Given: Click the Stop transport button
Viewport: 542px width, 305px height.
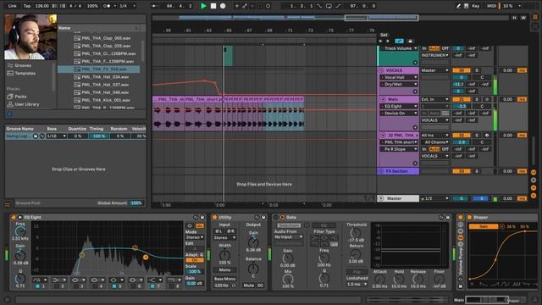Looking at the screenshot, I should 213,6.
